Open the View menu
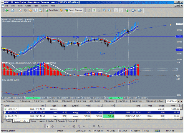 pos(13,6)
